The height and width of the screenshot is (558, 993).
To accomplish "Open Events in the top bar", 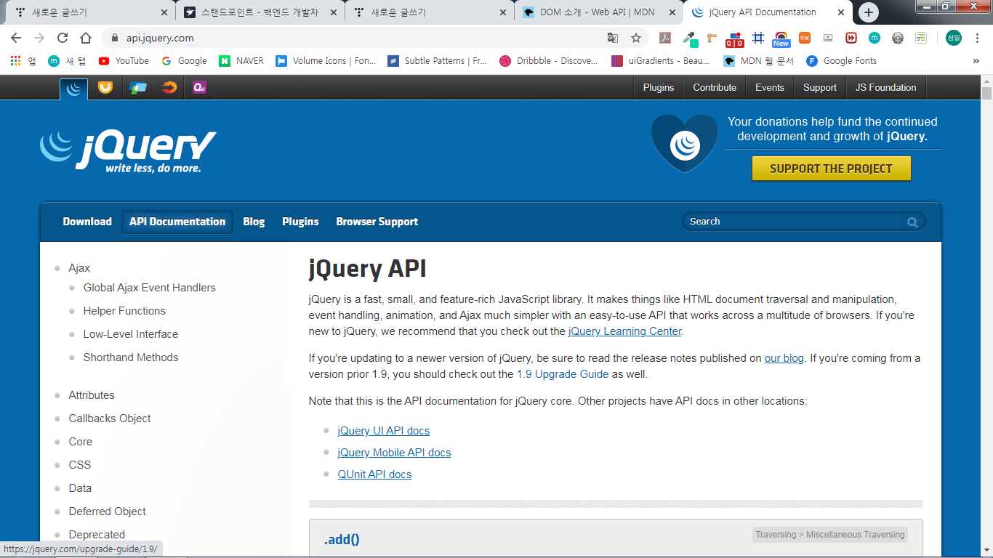I will pos(770,87).
